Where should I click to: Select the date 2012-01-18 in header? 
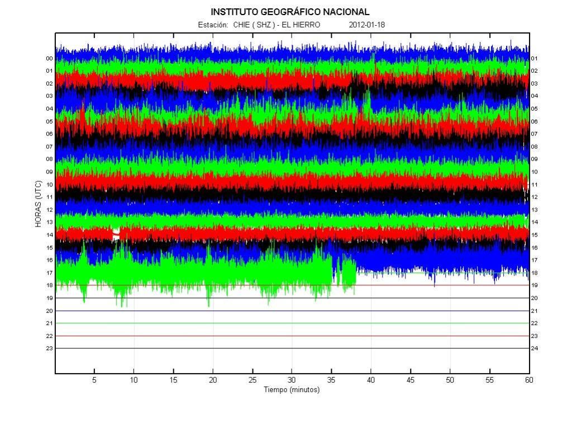coord(366,25)
